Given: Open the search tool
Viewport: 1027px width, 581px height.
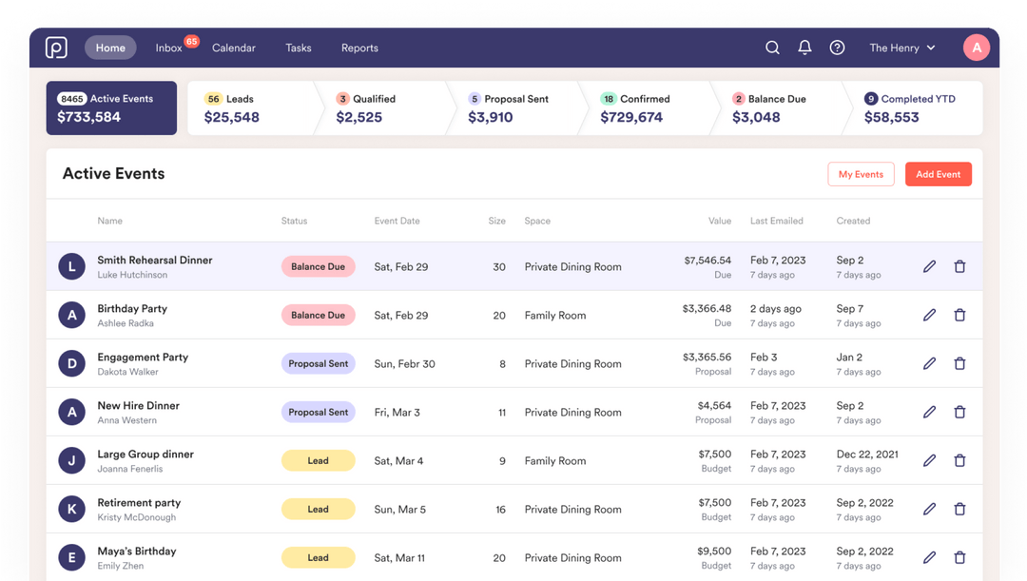Looking at the screenshot, I should tap(771, 47).
